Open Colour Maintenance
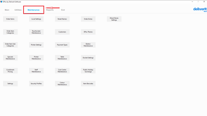The image size is (207, 116). click(x=62, y=84)
